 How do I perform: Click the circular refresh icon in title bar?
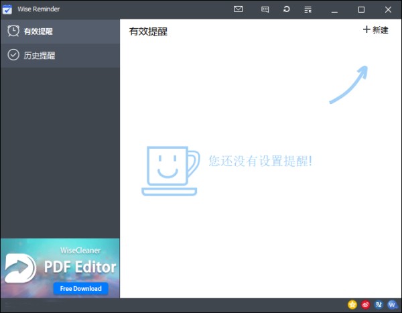point(286,9)
